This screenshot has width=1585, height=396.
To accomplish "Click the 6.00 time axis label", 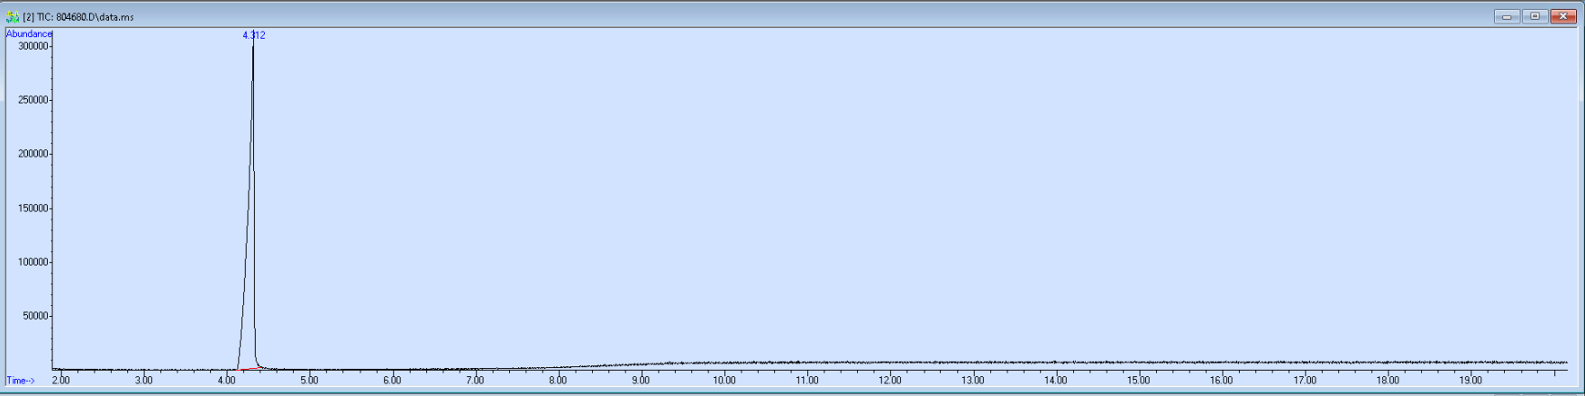I will [x=392, y=381].
